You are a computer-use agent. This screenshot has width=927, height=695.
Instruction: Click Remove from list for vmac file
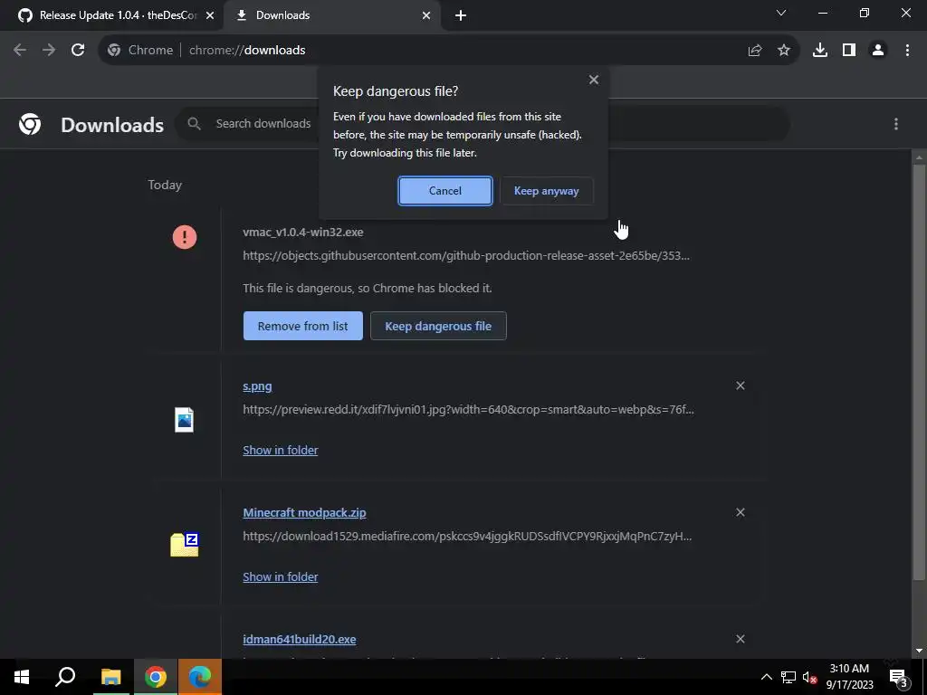(302, 326)
